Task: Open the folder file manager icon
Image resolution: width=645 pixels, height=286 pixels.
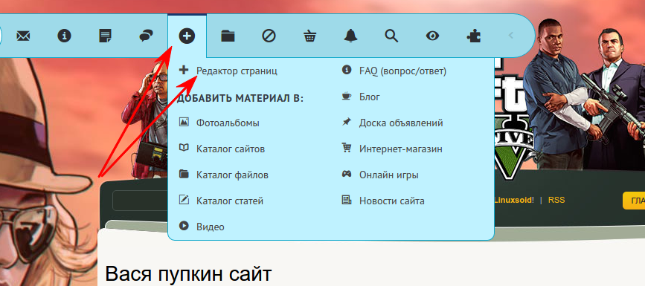Action: (228, 36)
